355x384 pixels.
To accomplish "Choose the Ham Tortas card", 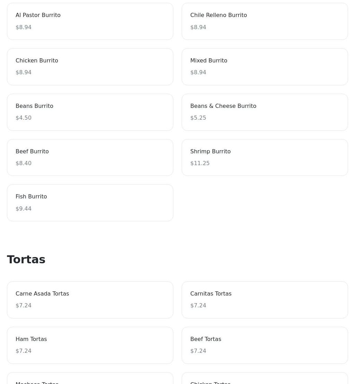I will point(90,345).
